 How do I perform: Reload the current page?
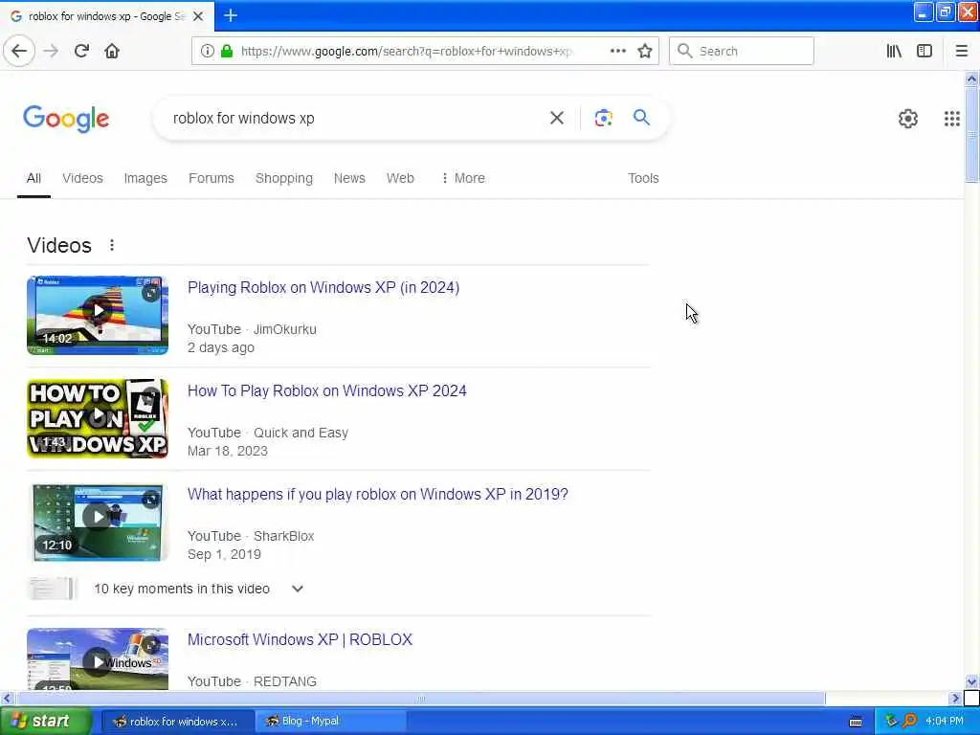81,52
